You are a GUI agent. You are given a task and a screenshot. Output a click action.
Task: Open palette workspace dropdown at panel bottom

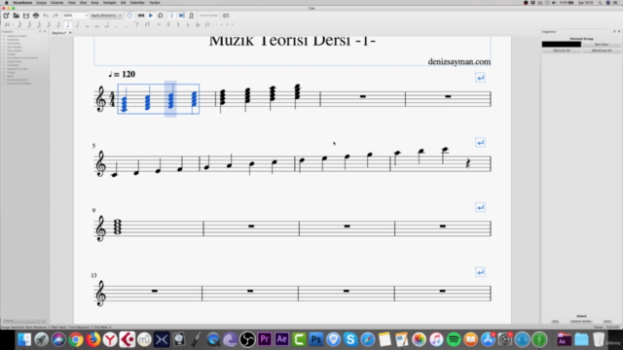pos(21,321)
